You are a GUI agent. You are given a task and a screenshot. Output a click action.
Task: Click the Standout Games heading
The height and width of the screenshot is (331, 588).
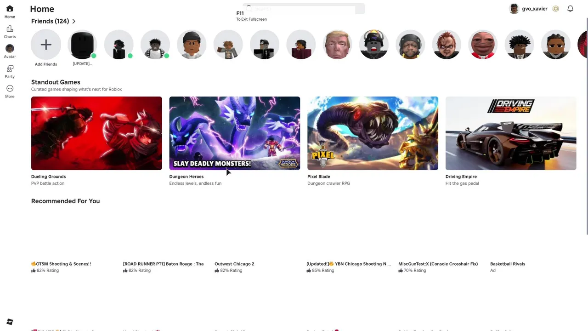[x=56, y=82]
